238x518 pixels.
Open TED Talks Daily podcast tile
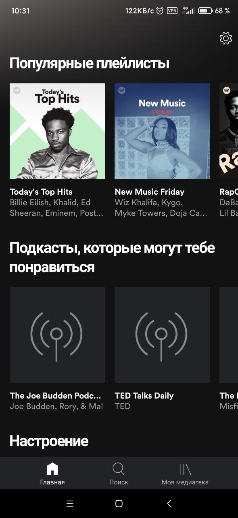point(162,335)
